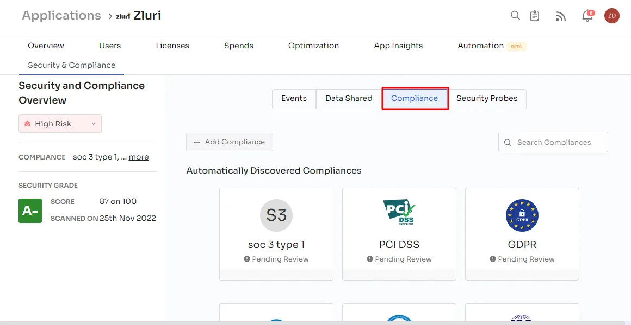Click the 87 on 100 score value
Image resolution: width=631 pixels, height=325 pixels.
[118, 201]
